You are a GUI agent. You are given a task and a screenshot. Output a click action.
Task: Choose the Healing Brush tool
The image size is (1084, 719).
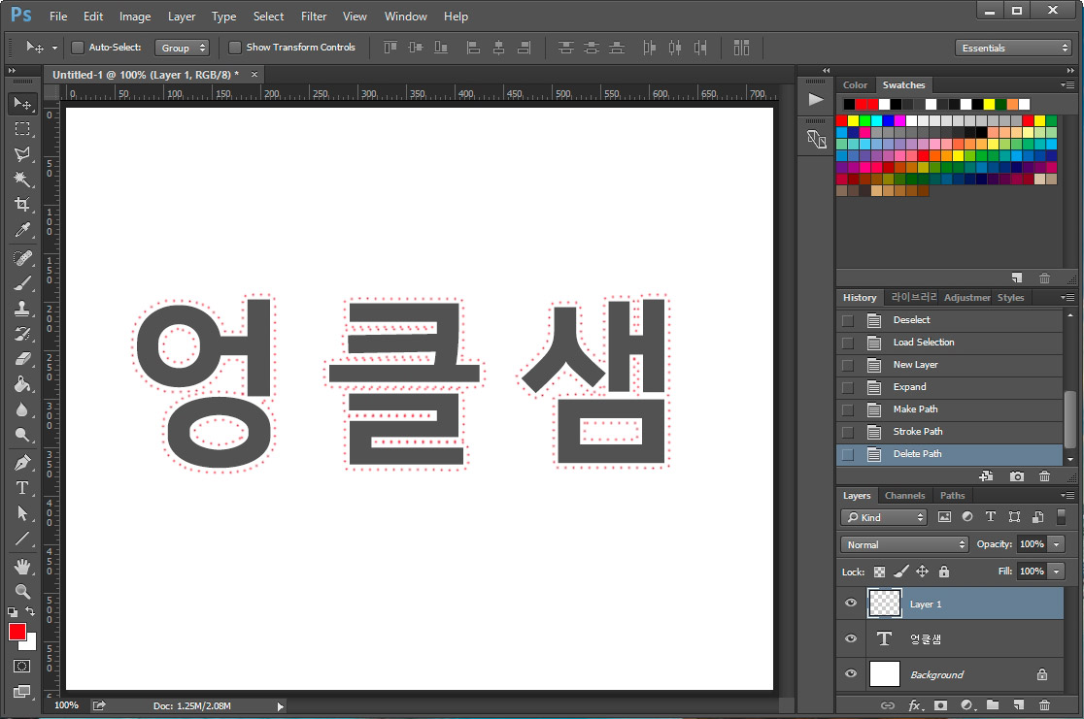click(22, 258)
